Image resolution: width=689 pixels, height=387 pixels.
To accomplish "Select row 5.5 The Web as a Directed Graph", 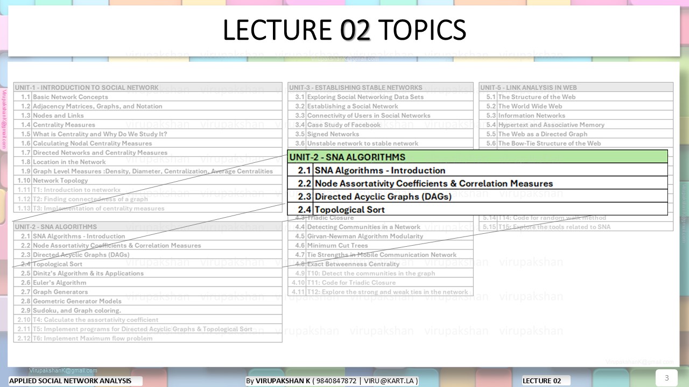I will (x=576, y=134).
